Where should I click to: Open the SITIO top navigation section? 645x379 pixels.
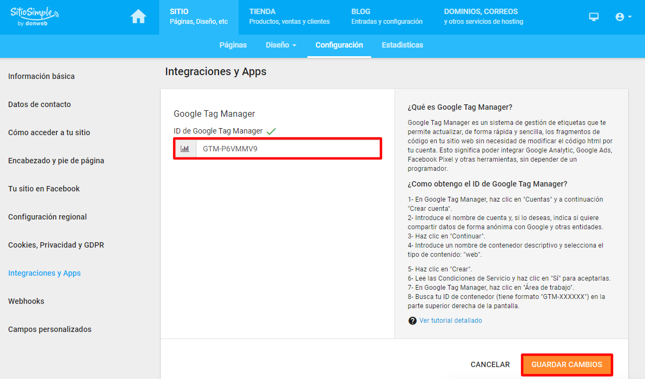(199, 17)
